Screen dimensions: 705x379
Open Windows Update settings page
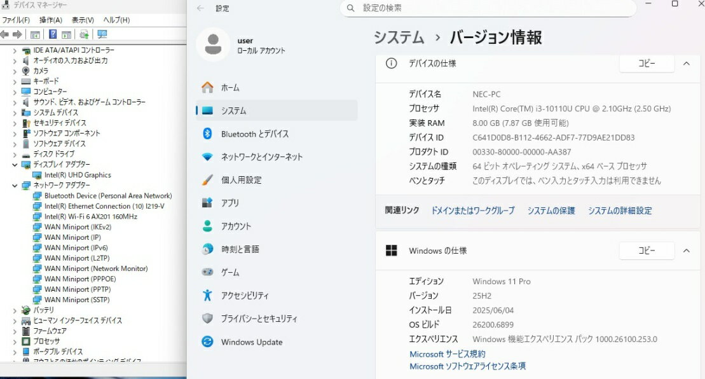point(251,342)
